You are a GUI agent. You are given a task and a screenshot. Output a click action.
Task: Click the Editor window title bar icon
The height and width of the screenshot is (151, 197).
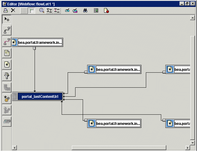[5, 4]
